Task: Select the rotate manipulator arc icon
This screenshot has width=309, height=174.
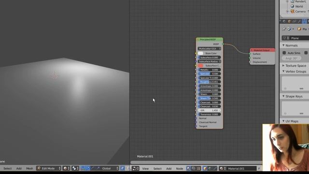Action: coord(93,169)
